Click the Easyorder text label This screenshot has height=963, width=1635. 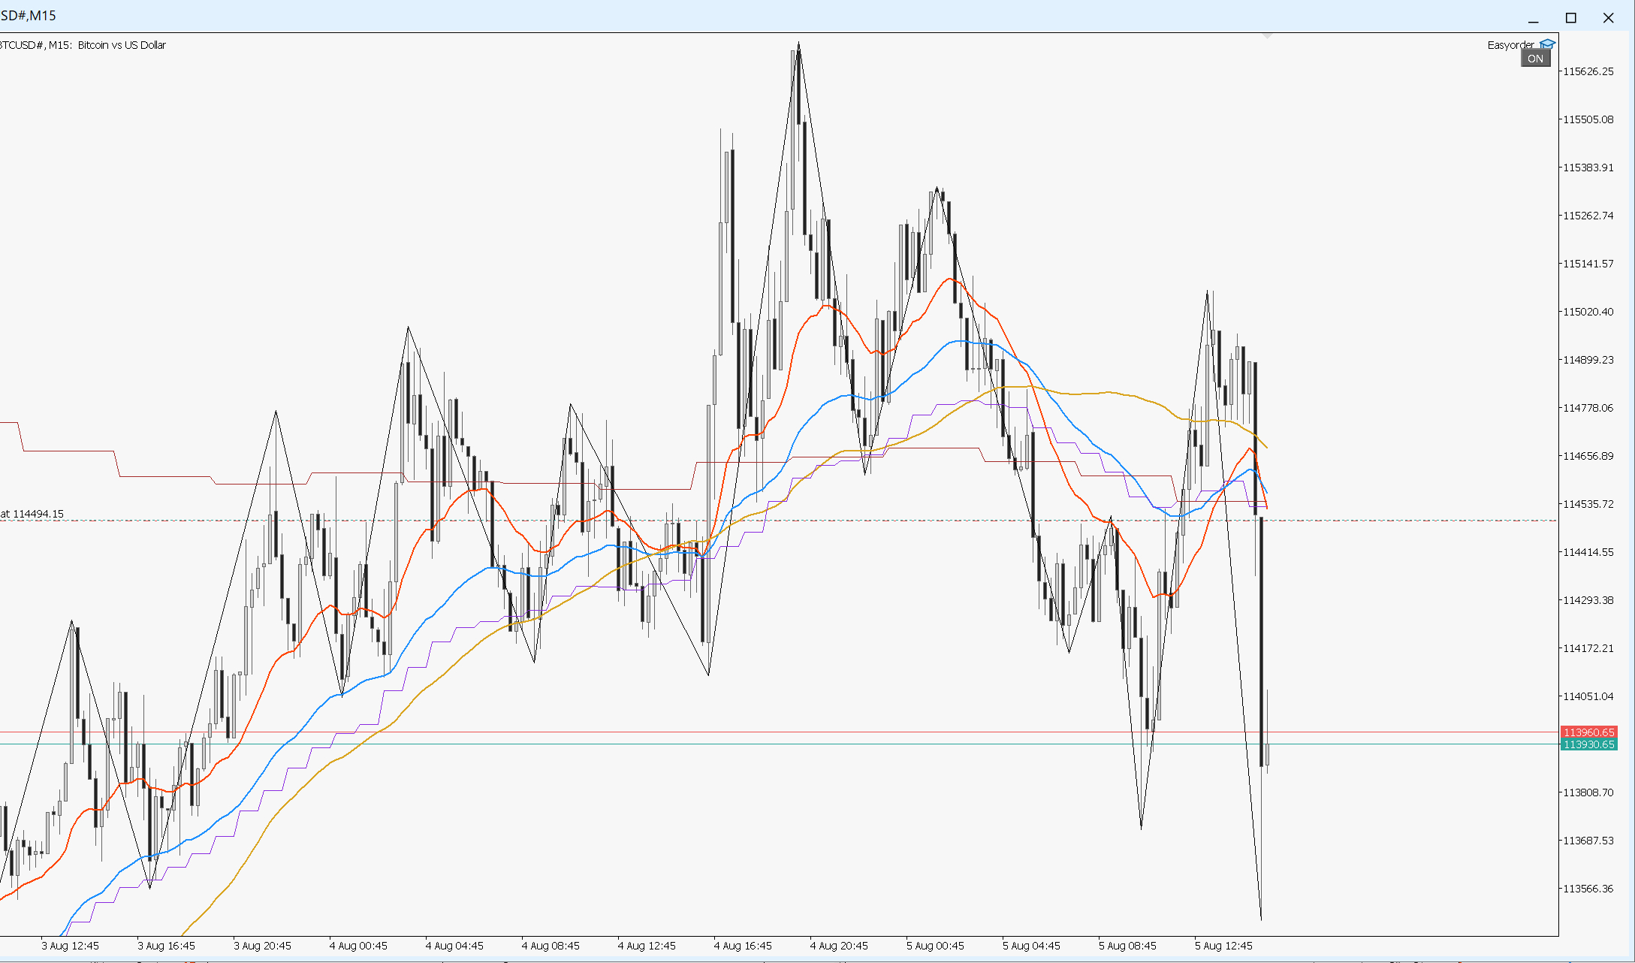[x=1511, y=45]
